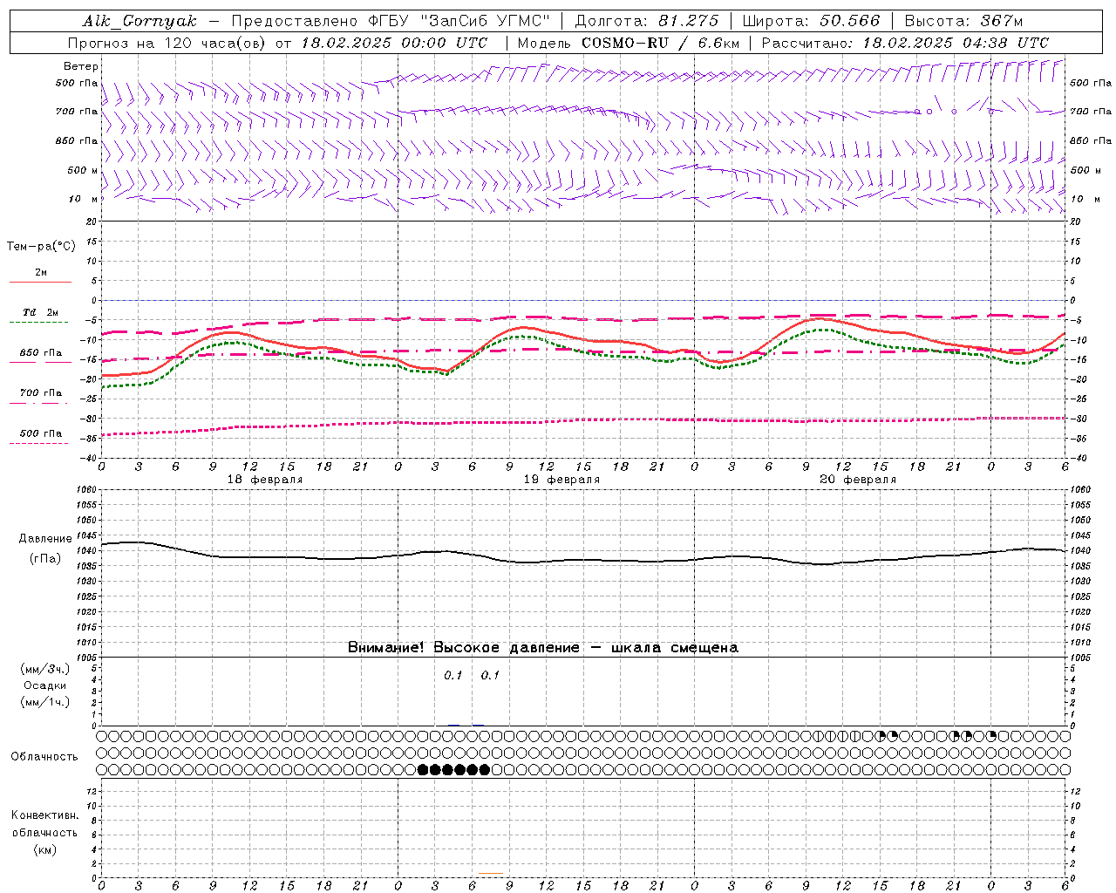Screen dimensions: 1116x893
Task: Click the (мм/1ч.) precipitation unit label
Action: [45, 702]
